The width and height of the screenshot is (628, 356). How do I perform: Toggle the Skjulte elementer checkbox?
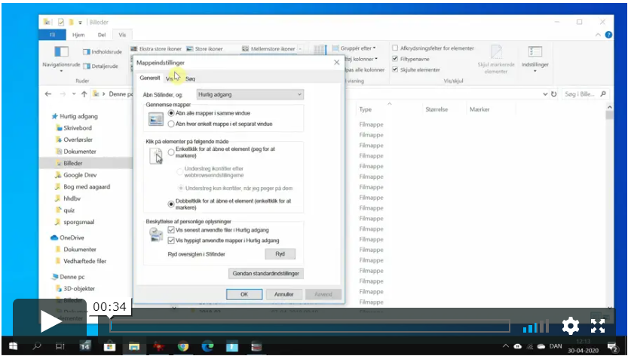[x=396, y=69]
